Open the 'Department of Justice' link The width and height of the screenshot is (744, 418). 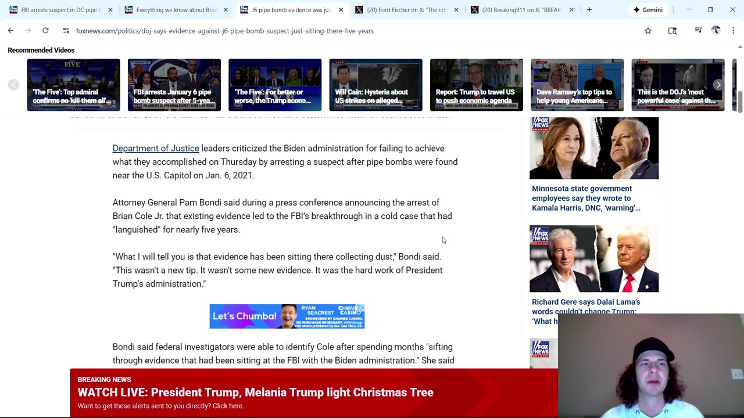pos(156,149)
